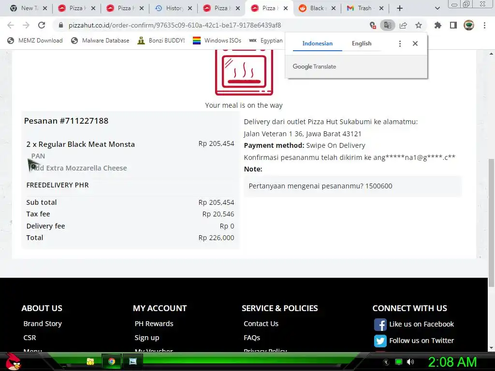The image size is (495, 371).
Task: Click the 2:08 AM taskbar clock
Action: pos(452,362)
